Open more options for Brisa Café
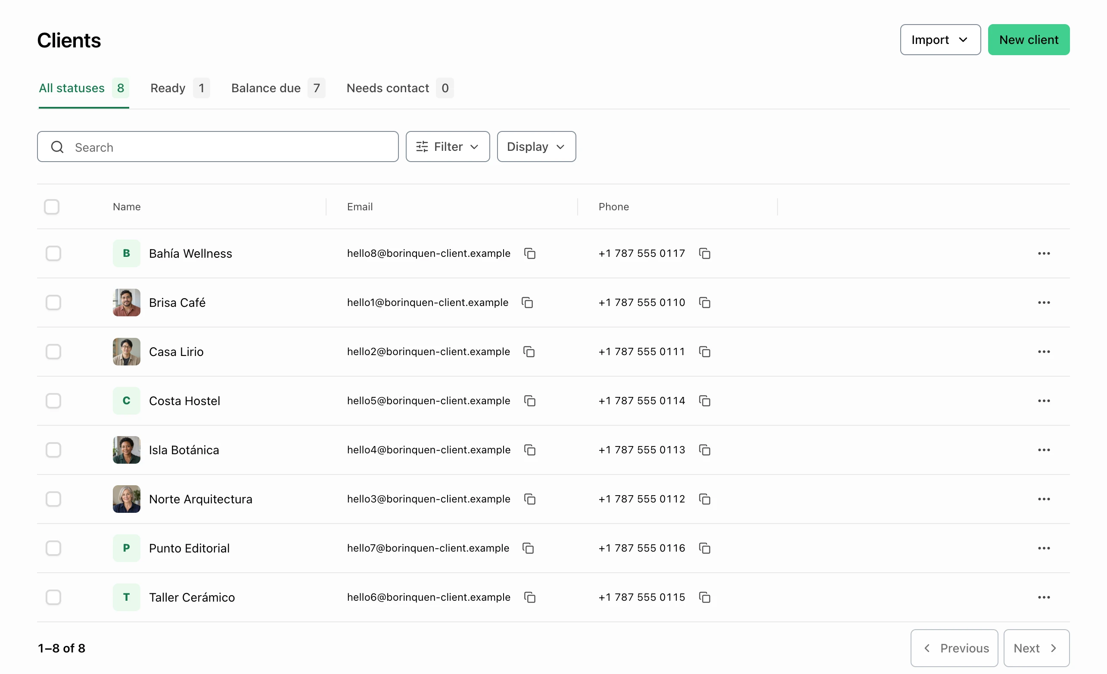The height and width of the screenshot is (674, 1107). [x=1044, y=303]
